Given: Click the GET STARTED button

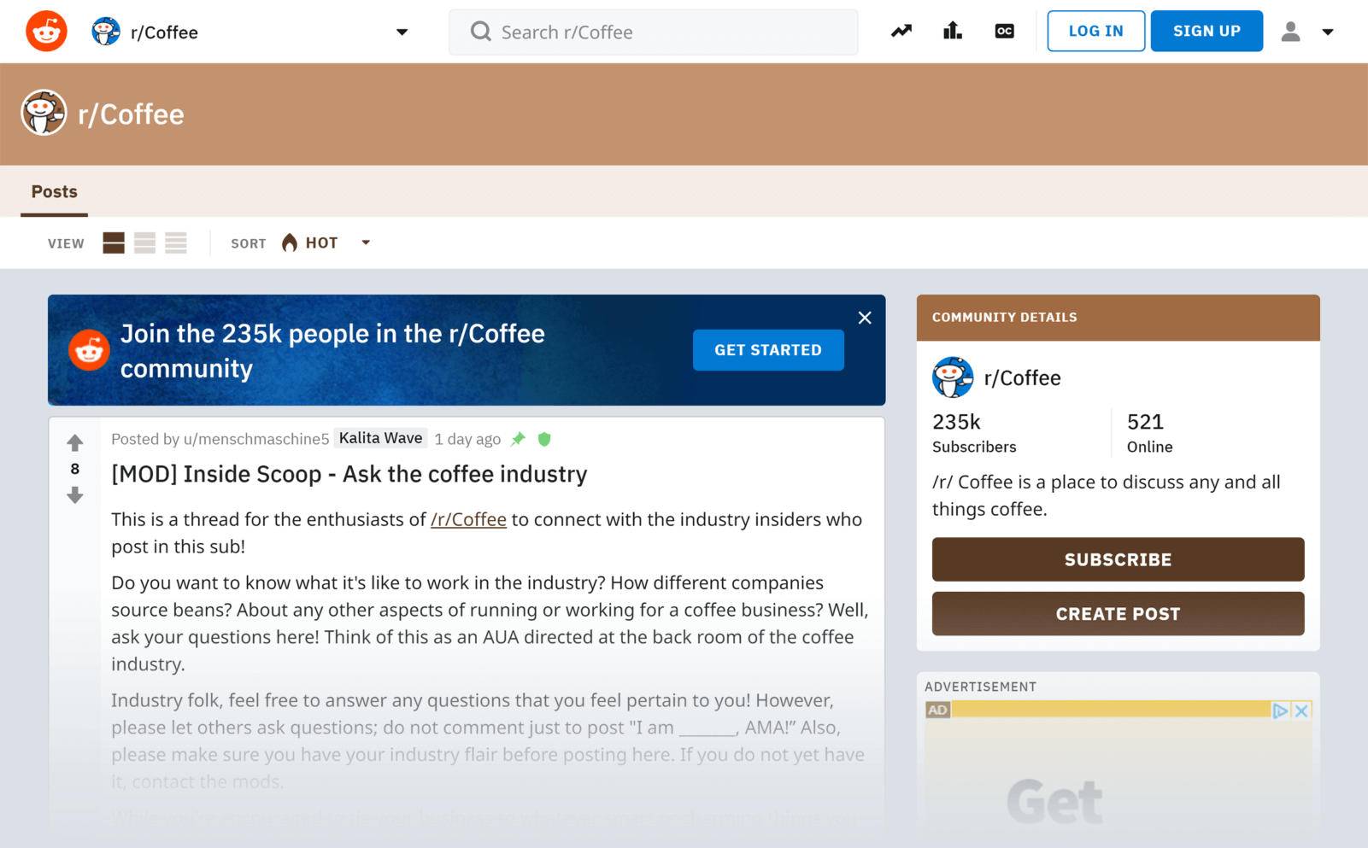Looking at the screenshot, I should 768,350.
